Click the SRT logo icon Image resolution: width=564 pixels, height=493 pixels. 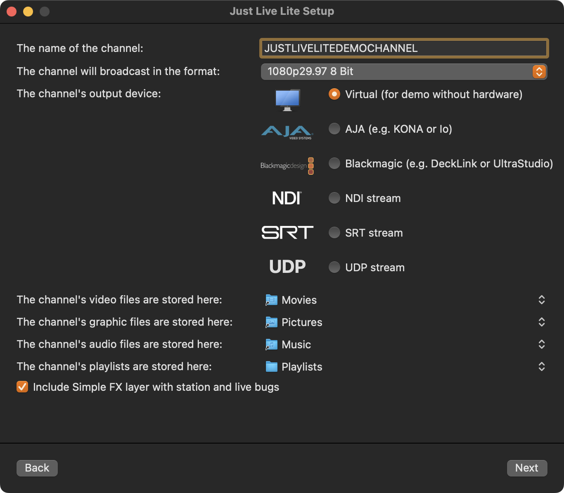pos(287,232)
